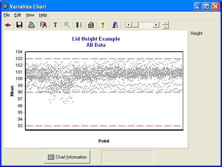Click the red back arrow icon
The image size is (222, 167).
[x=8, y=25]
